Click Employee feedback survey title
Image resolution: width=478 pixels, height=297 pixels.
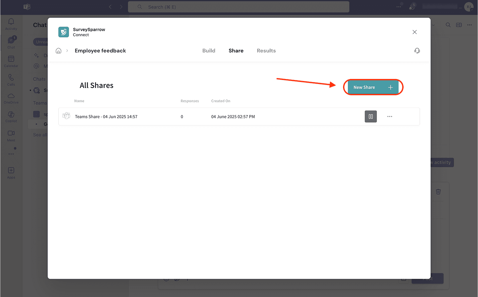100,51
